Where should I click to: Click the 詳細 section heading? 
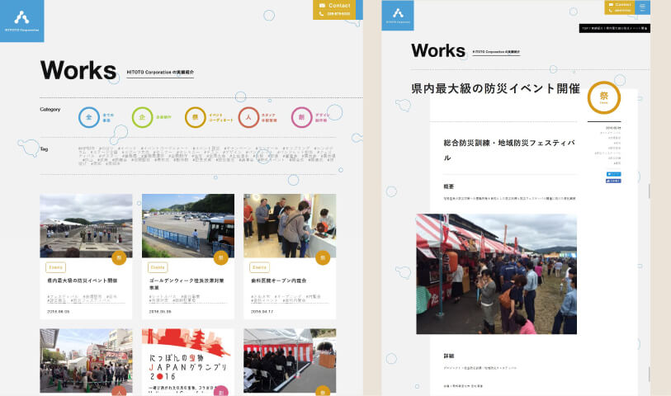point(448,356)
